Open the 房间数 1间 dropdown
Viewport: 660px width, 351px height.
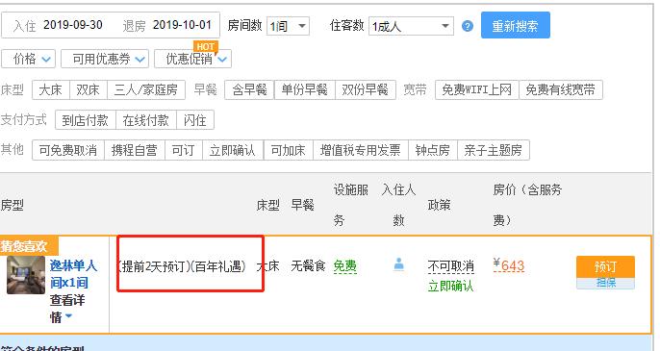[x=288, y=26]
